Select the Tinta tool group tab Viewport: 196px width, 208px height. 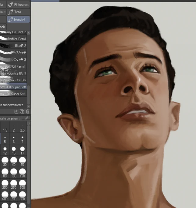pos(18,12)
